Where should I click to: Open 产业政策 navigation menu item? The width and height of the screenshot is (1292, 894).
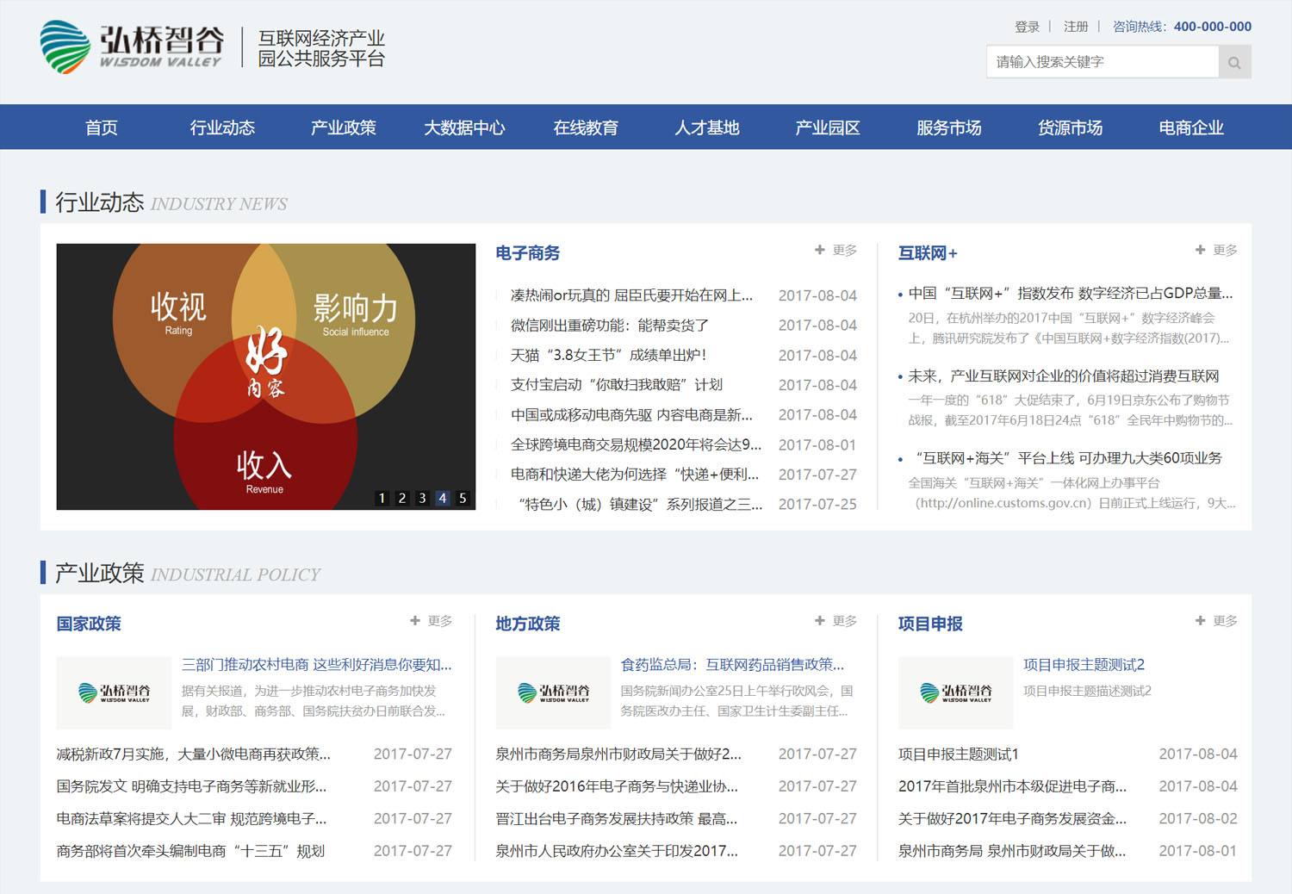(344, 127)
